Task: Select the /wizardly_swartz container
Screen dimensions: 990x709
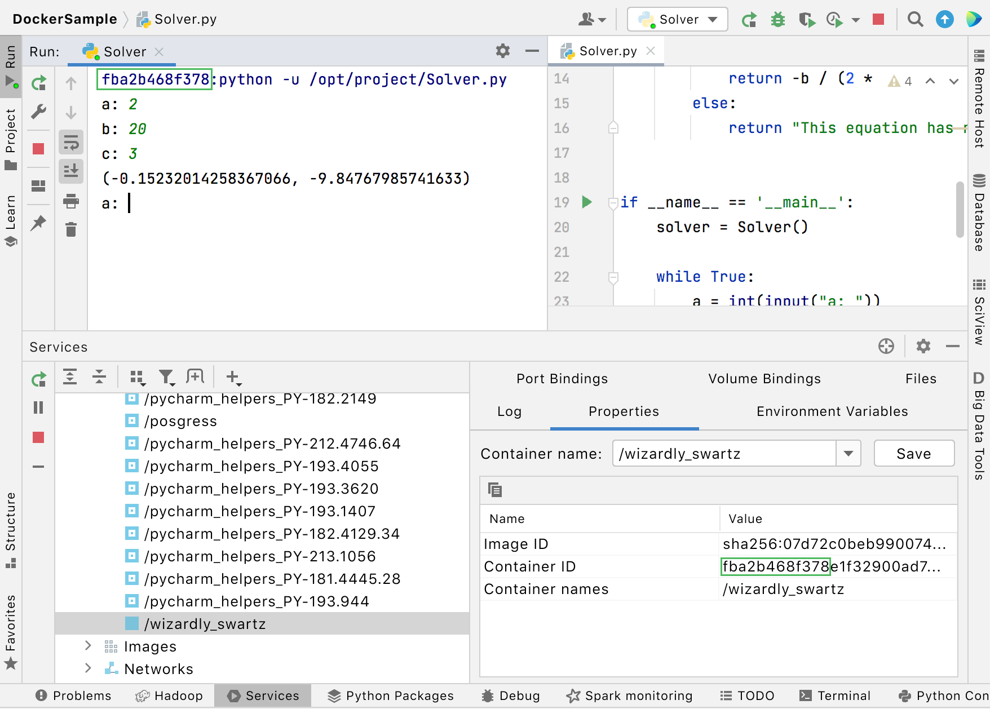Action: coord(205,624)
